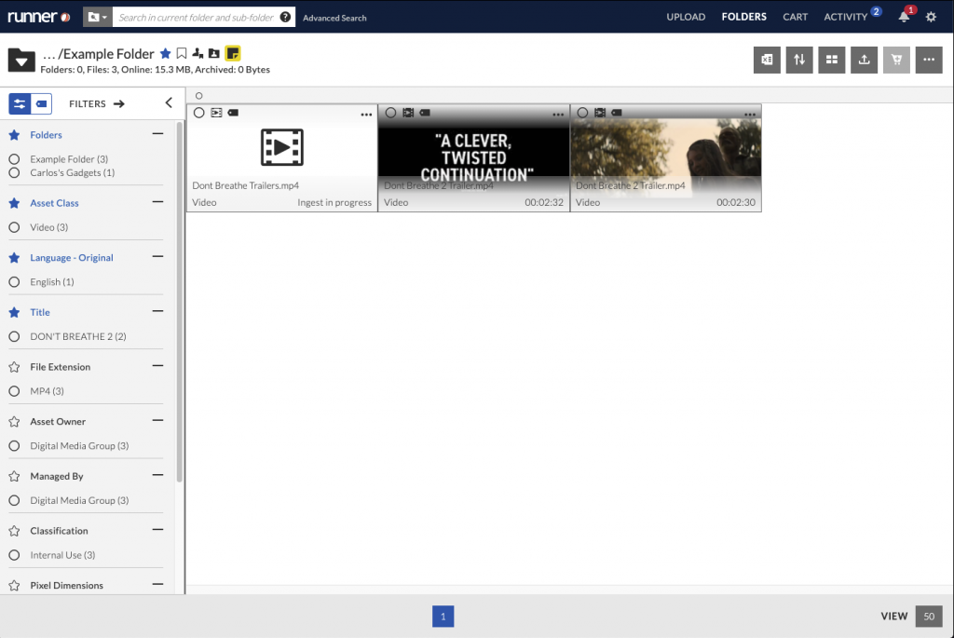This screenshot has height=638, width=954.
Task: Focus the search in current folder field
Action: coord(196,17)
